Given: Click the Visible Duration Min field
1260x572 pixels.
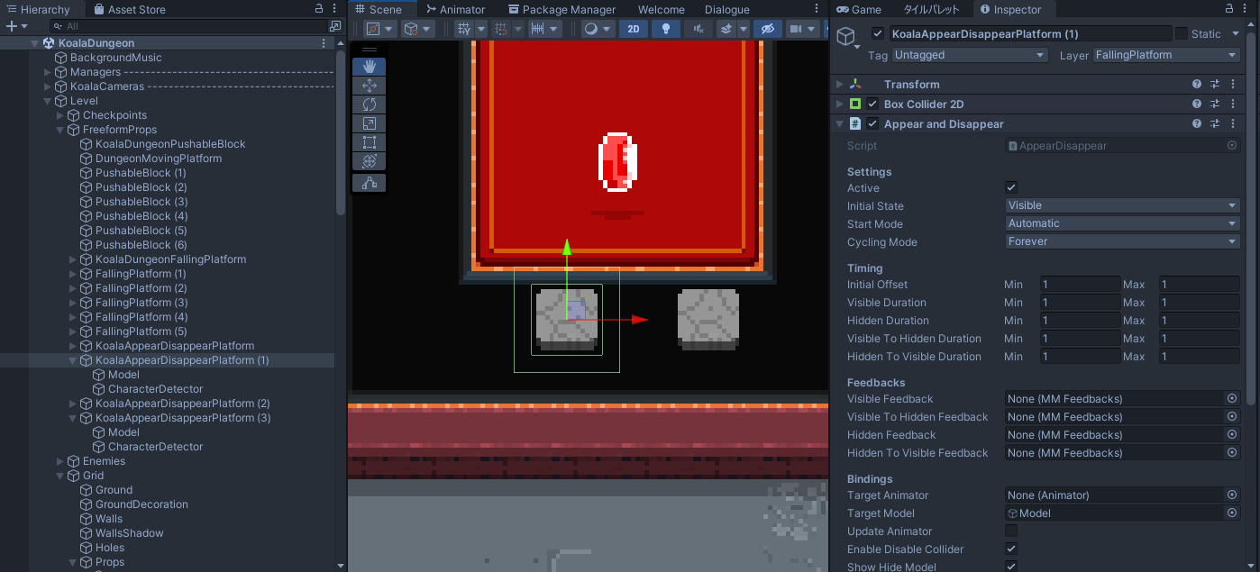Looking at the screenshot, I should pyautogui.click(x=1079, y=303).
